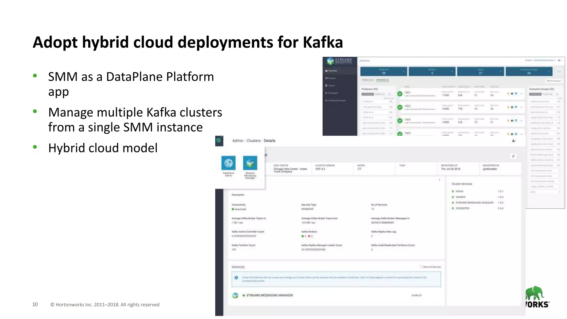
Task: Click the info icon in the services notice box
Action: click(236, 278)
